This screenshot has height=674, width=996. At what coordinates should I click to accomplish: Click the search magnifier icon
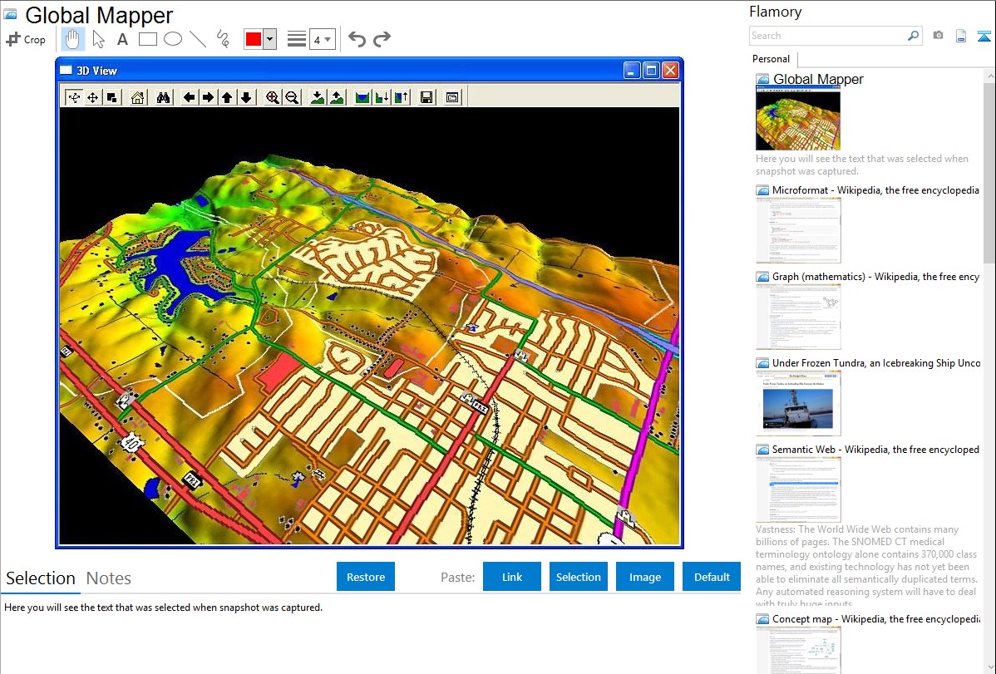(913, 36)
